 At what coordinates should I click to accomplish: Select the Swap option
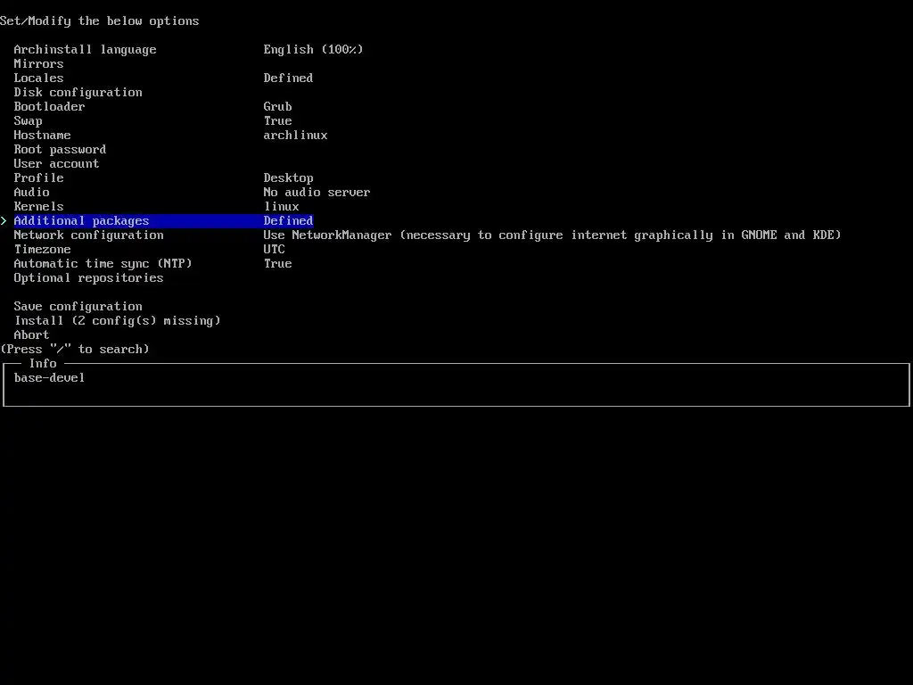coord(28,120)
